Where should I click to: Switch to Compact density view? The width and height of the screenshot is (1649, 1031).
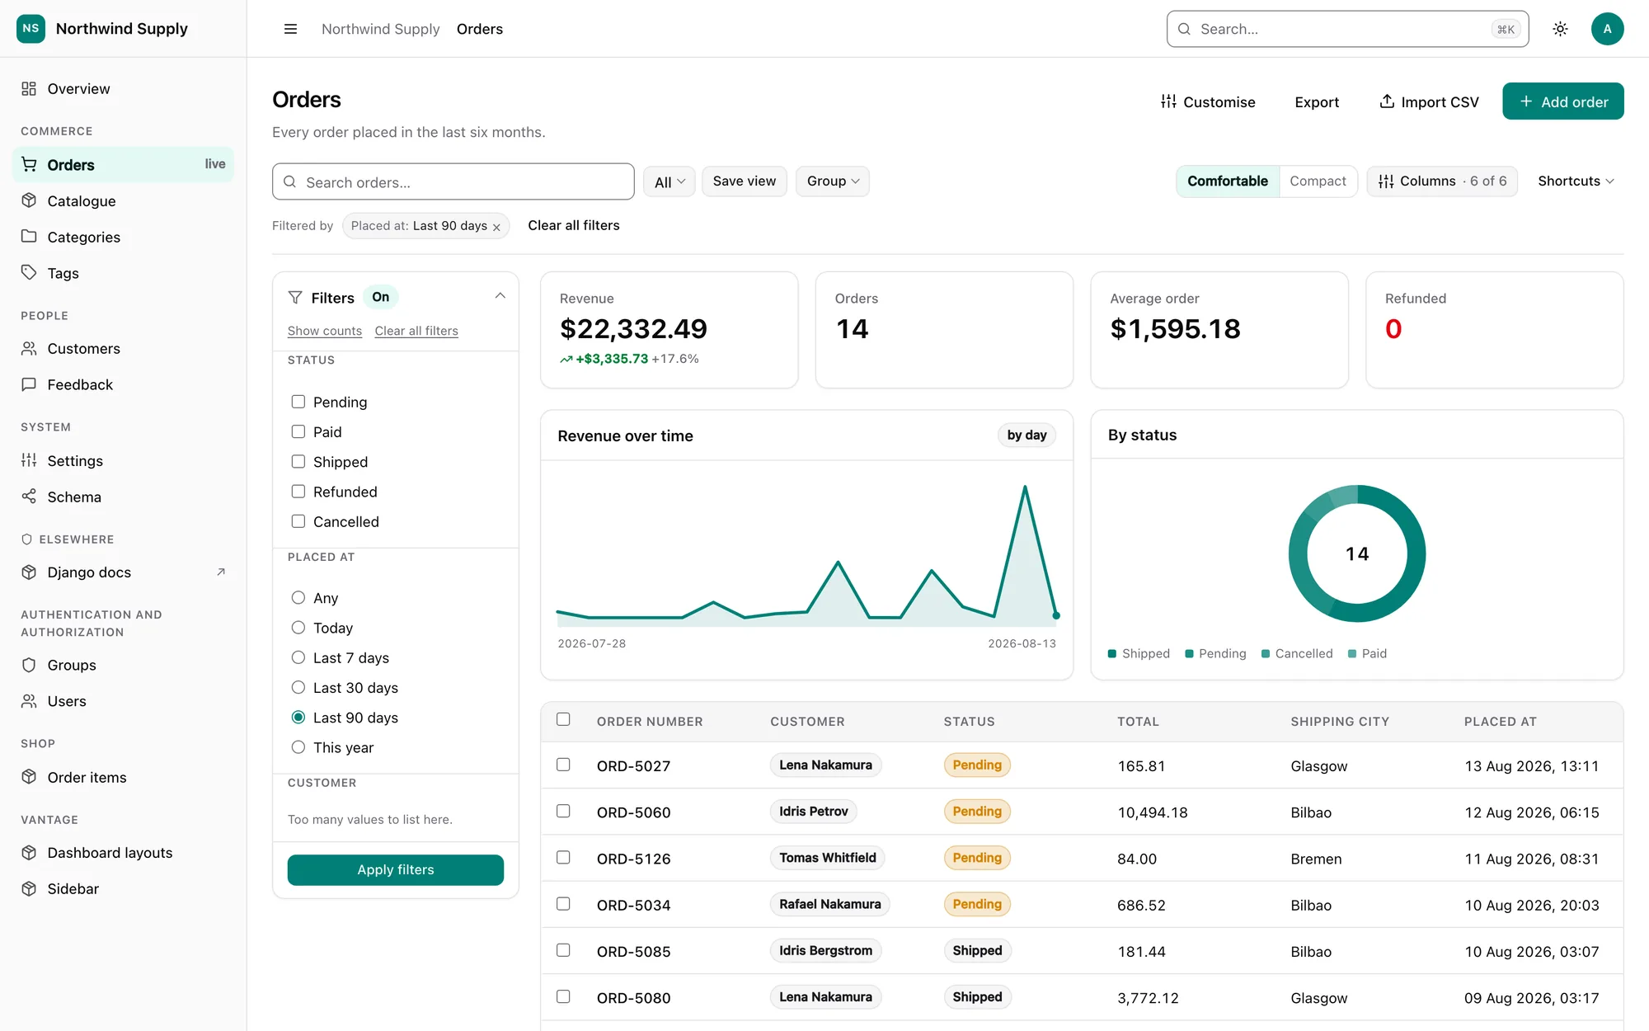[1318, 181]
